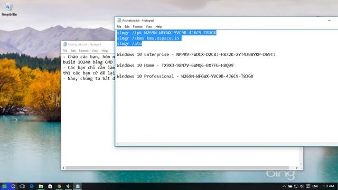Open Edit menu in background Notepad

coord(73,51)
